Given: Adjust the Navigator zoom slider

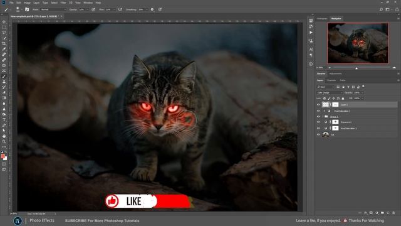Looking at the screenshot, I should 357,68.
